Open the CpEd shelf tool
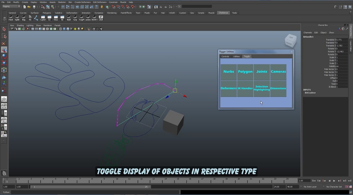This screenshot has height=195, width=353. [x=43, y=19]
